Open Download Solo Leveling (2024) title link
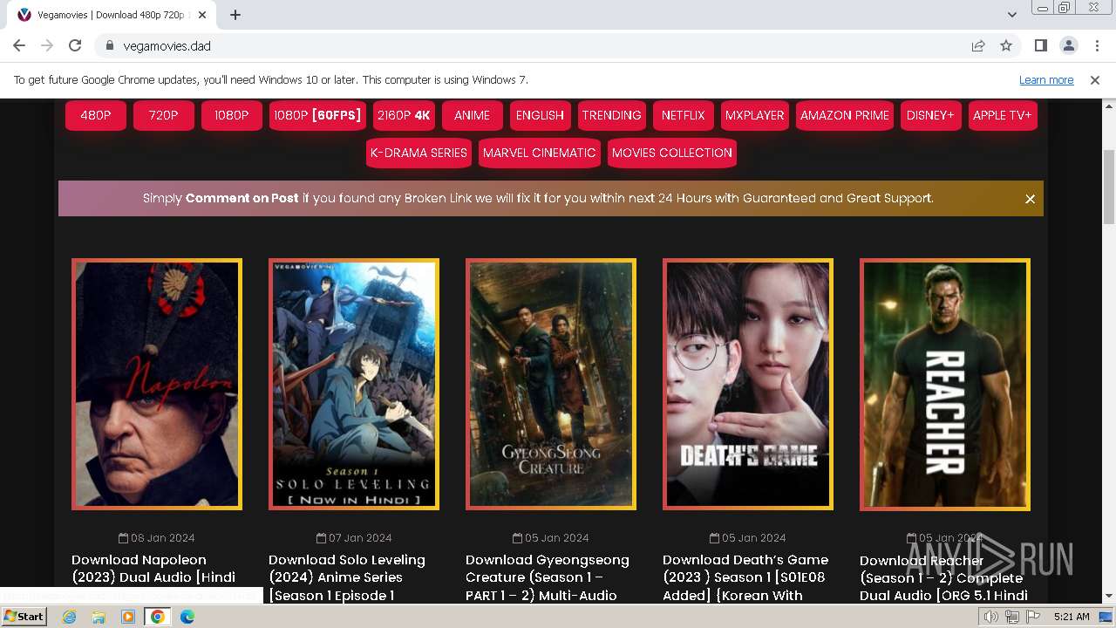Screen dimensions: 1116x628 point(347,577)
